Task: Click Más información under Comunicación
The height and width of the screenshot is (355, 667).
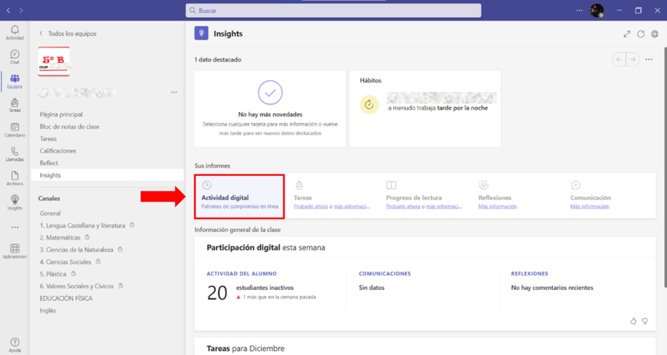Action: point(590,207)
